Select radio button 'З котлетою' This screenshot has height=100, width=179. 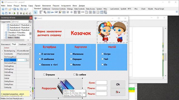[x=40, y=54]
